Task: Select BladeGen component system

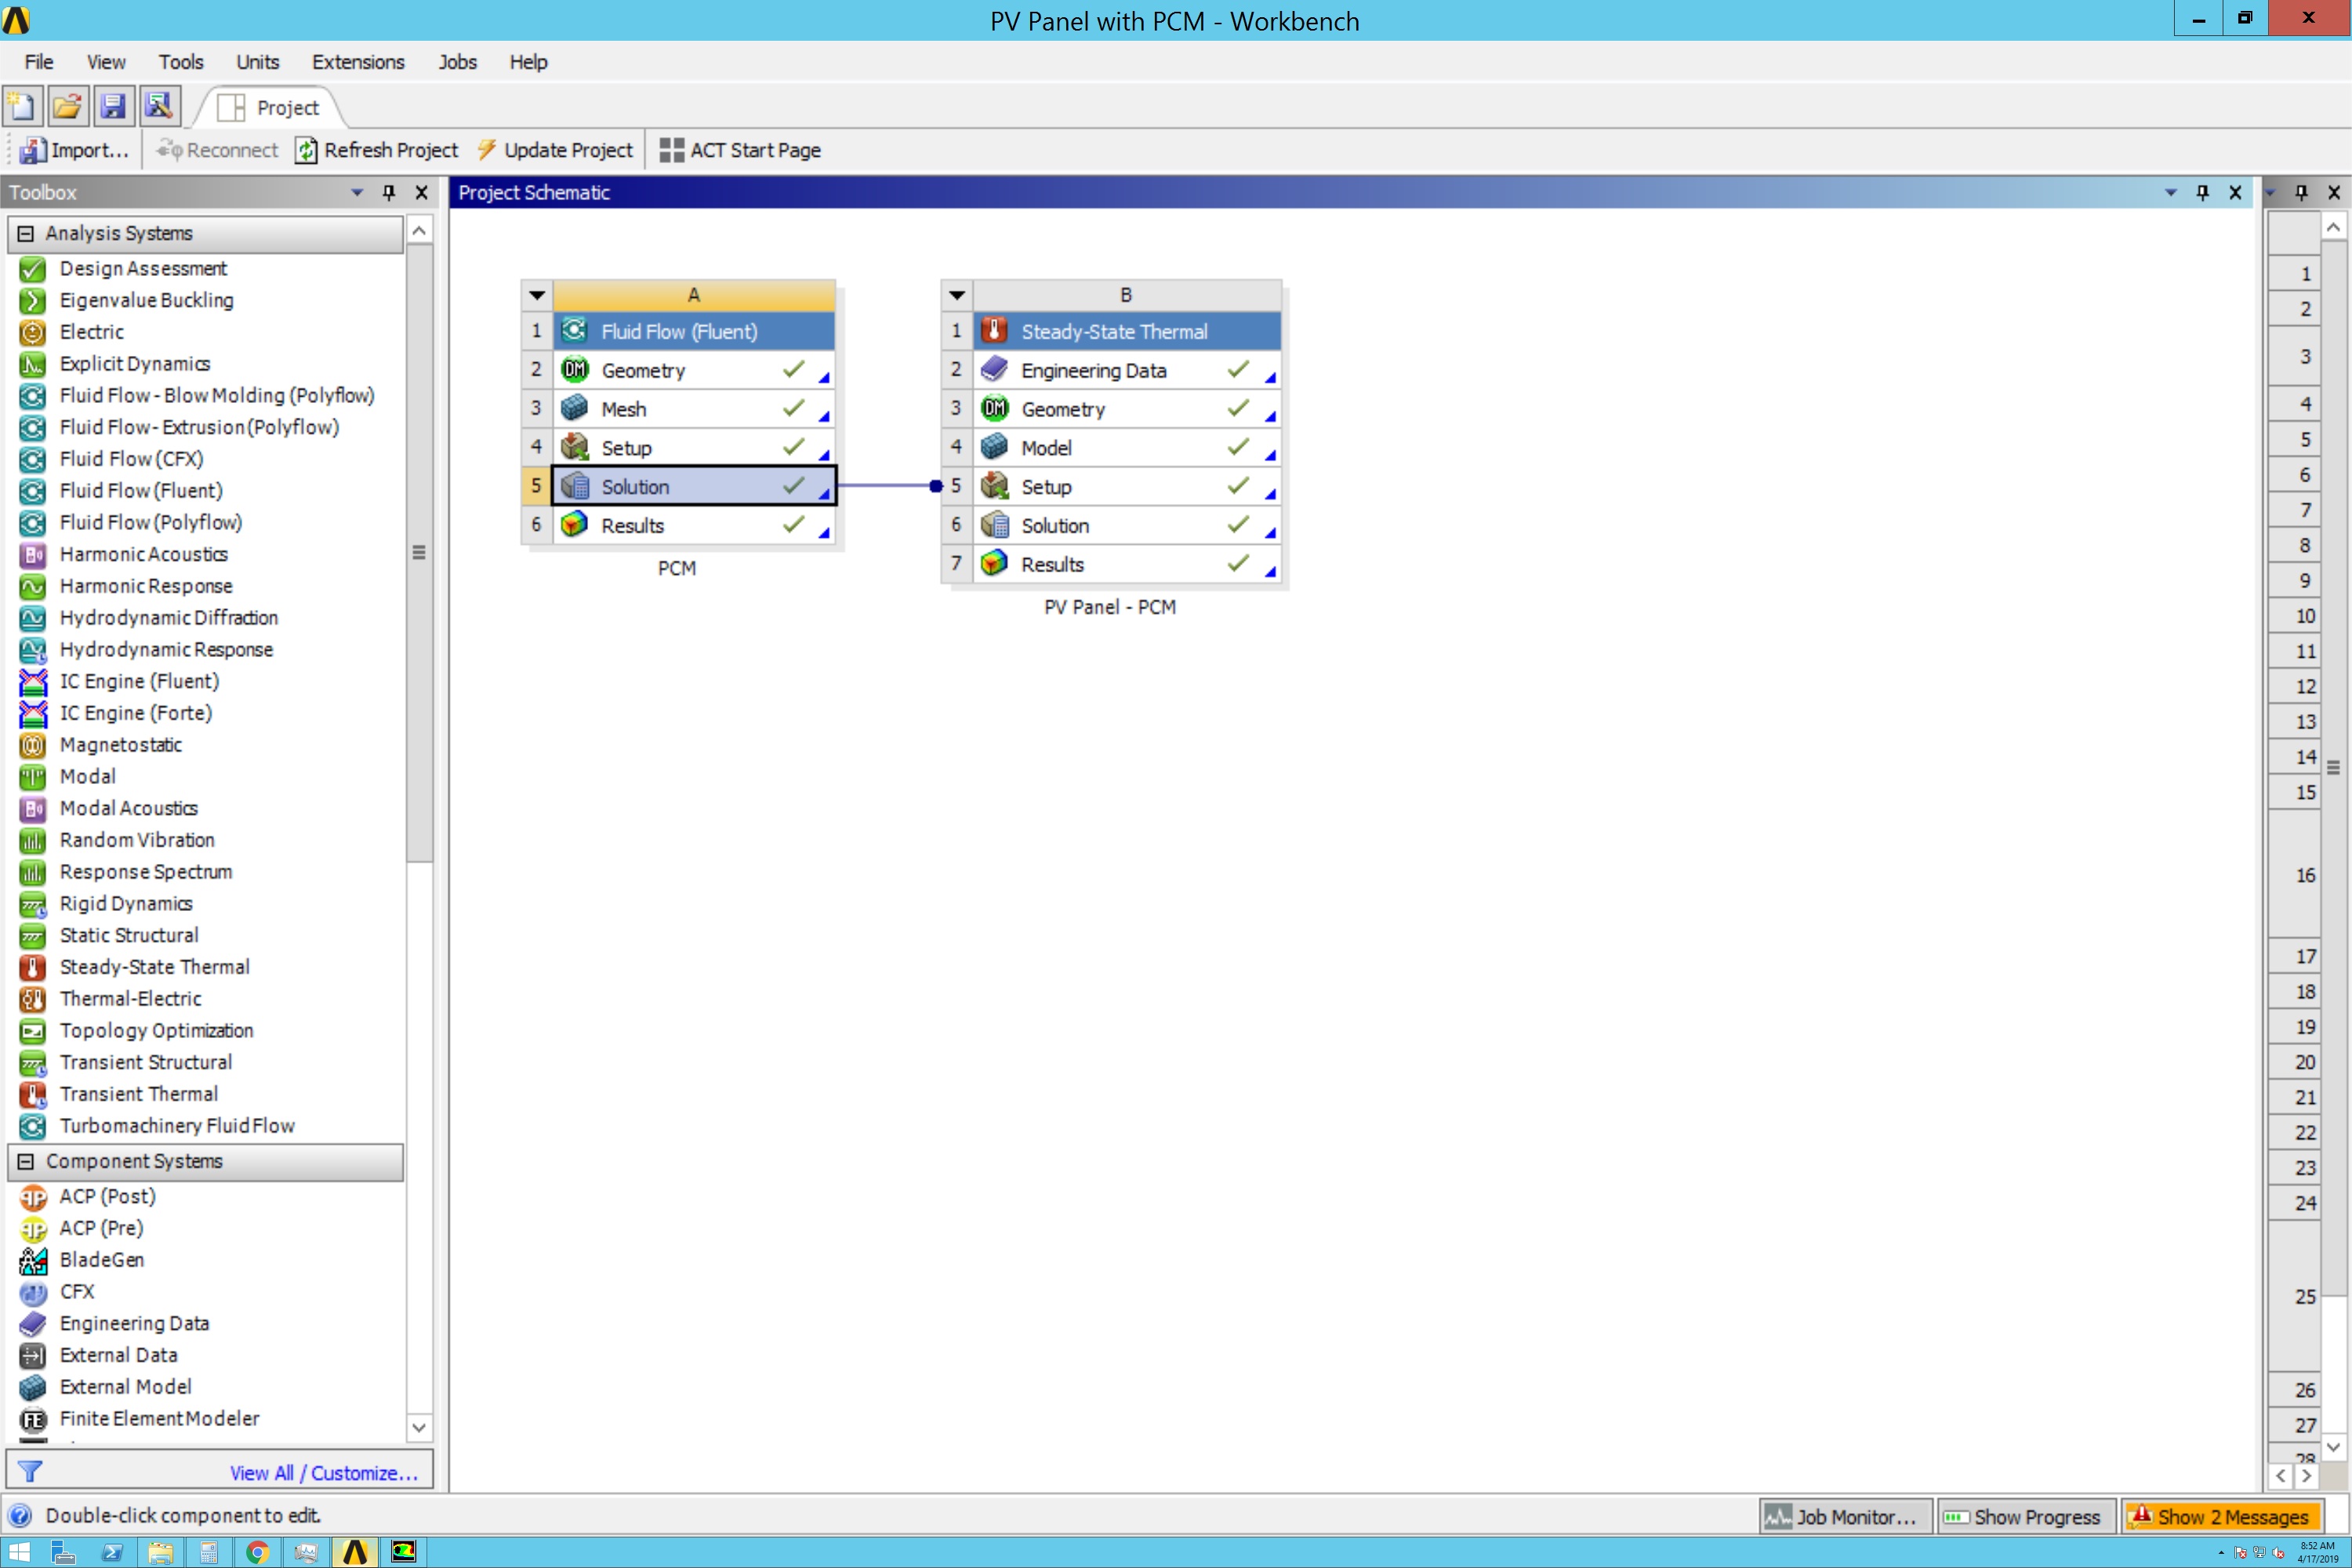Action: 102,1260
